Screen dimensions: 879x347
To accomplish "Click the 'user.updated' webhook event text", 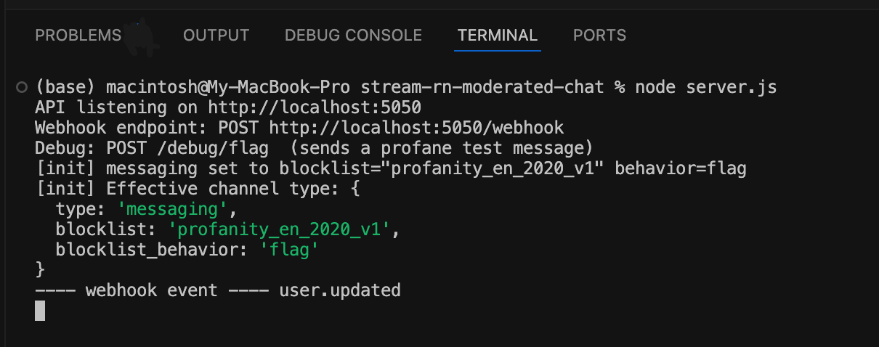I will click(x=340, y=290).
